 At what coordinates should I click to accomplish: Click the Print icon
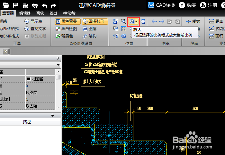(x=35, y=5)
